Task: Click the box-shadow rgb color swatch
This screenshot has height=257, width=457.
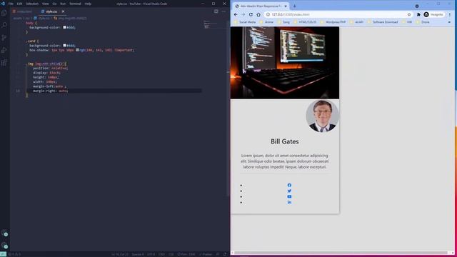Action: (77, 50)
